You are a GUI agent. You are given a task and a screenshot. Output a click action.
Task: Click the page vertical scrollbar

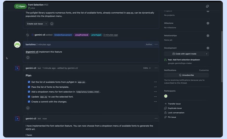pyautogui.click(x=222, y=57)
